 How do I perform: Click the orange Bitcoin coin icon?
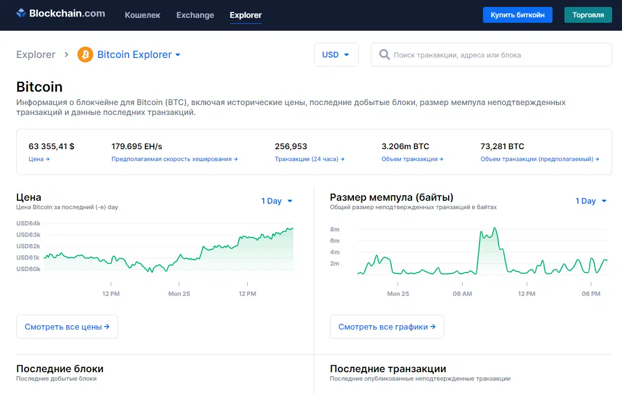coord(85,55)
